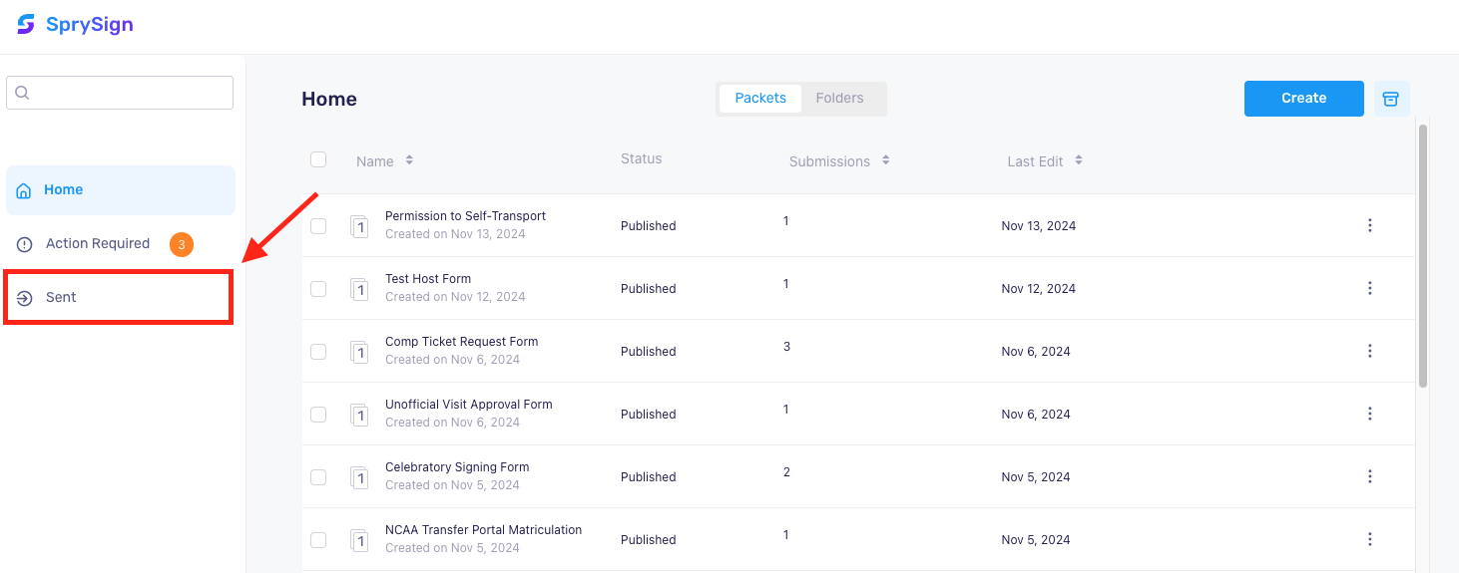Screen dimensions: 1459x573
Task: Click packet icon for NCAA Transfer Portal Matriculation
Action: (x=359, y=540)
